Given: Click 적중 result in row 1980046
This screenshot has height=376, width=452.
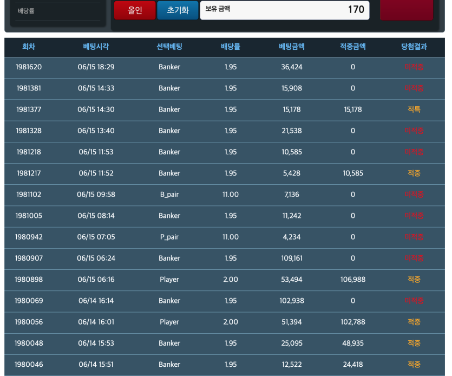Looking at the screenshot, I should coord(414,365).
